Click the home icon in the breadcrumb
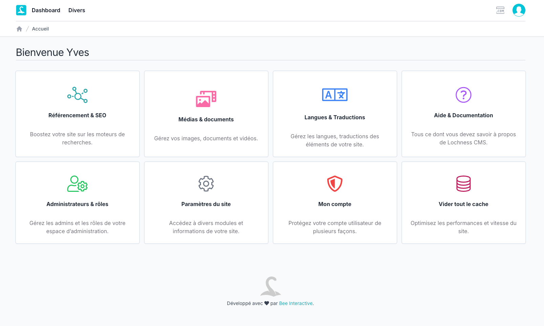Viewport: 544px width, 326px height. pyautogui.click(x=19, y=29)
